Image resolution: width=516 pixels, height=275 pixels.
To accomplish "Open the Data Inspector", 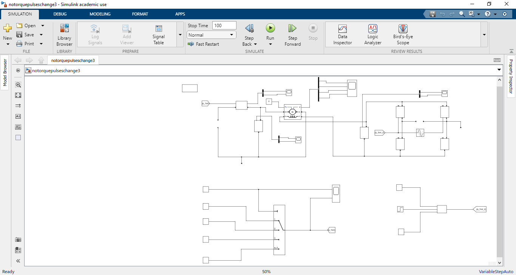I will pyautogui.click(x=343, y=35).
